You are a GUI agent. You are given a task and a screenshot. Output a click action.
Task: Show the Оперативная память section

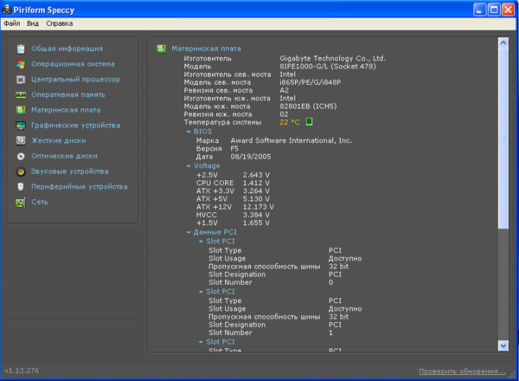pyautogui.click(x=67, y=94)
